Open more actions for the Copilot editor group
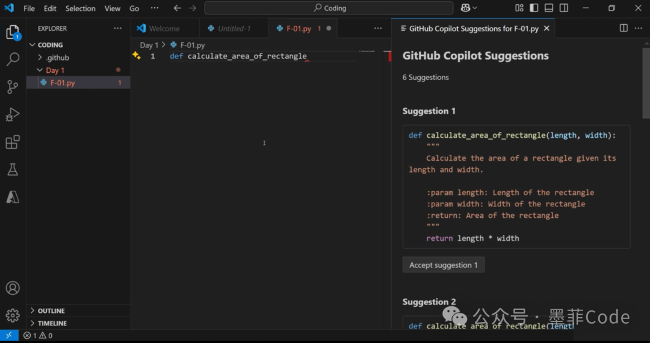 point(639,28)
